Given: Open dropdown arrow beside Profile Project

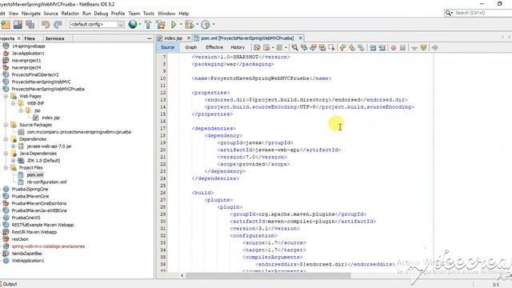Looking at the screenshot, I should [x=214, y=25].
